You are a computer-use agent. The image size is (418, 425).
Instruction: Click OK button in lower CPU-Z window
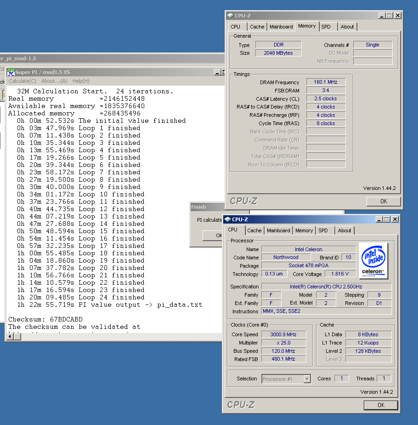point(381,405)
